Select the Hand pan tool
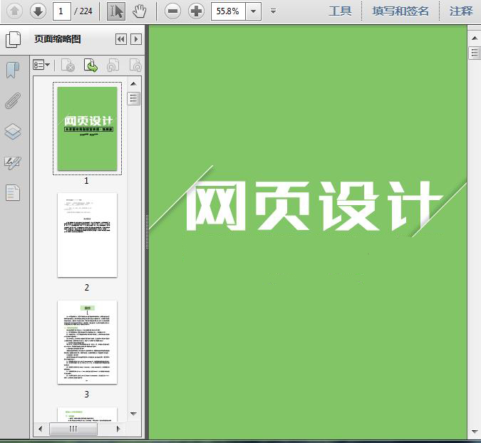 [x=140, y=11]
